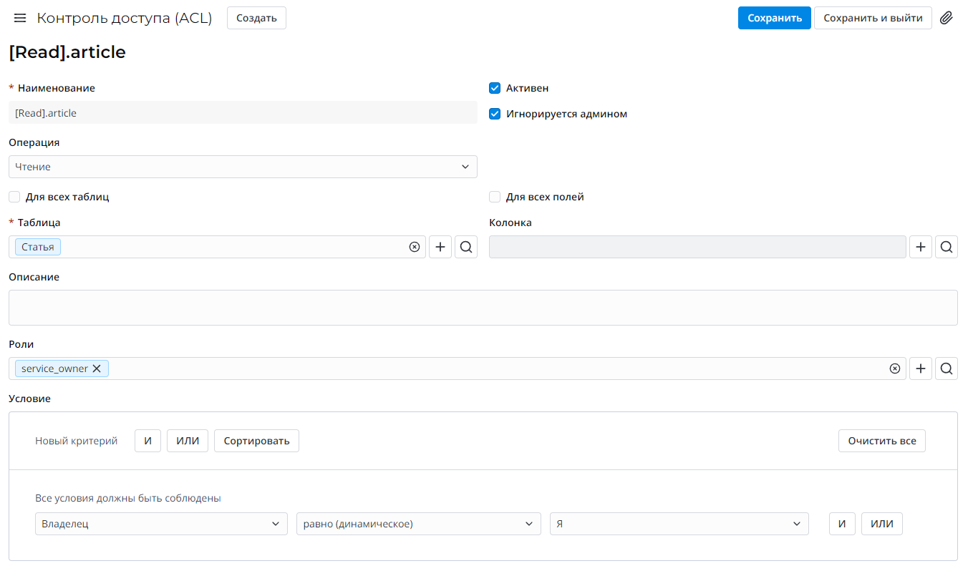Enable the Для всех таблиц checkbox
The height and width of the screenshot is (571, 968).
point(14,197)
